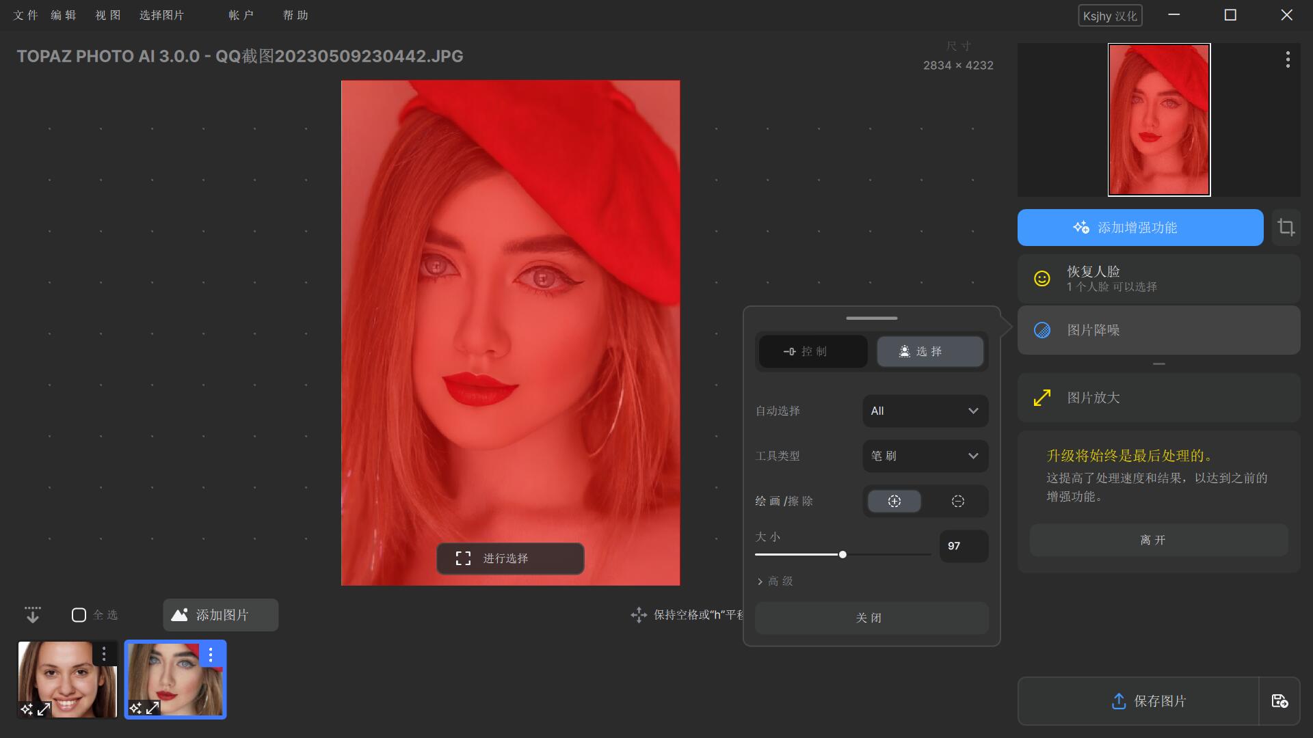Switch to the erase (minus) brush mode
Viewport: 1313px width, 738px height.
click(x=957, y=502)
